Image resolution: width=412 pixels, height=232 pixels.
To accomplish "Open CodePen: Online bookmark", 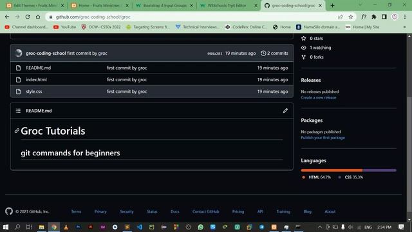I will [x=246, y=27].
